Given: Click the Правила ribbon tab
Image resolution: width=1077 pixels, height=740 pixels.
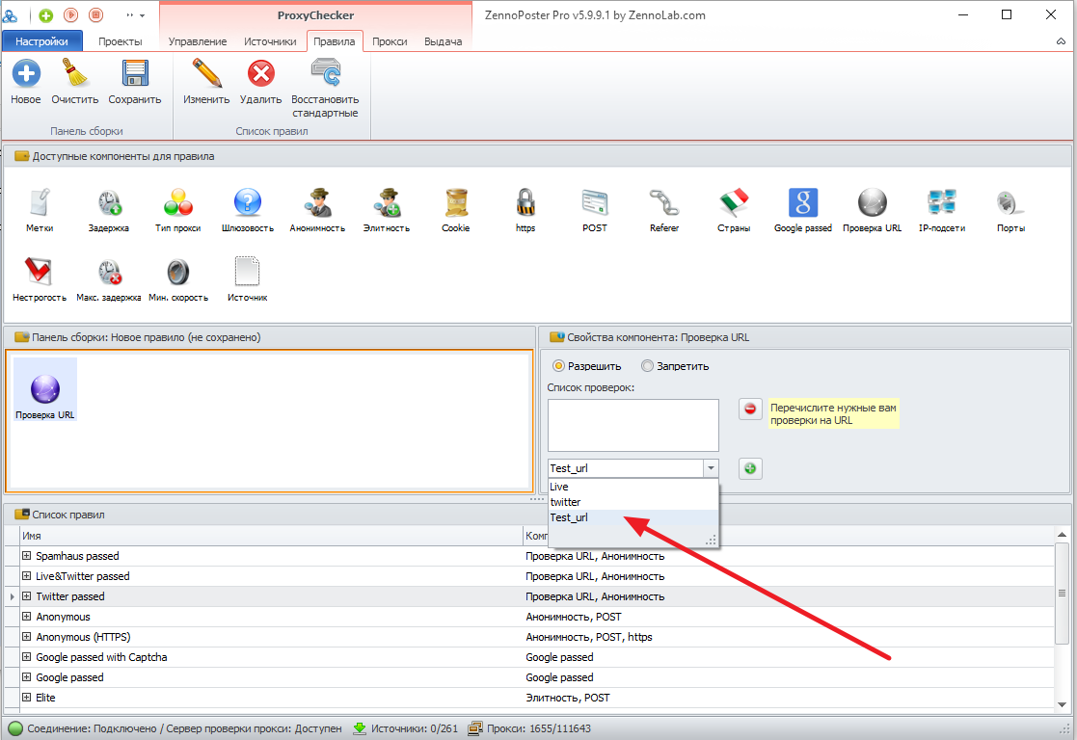Looking at the screenshot, I should click(335, 41).
